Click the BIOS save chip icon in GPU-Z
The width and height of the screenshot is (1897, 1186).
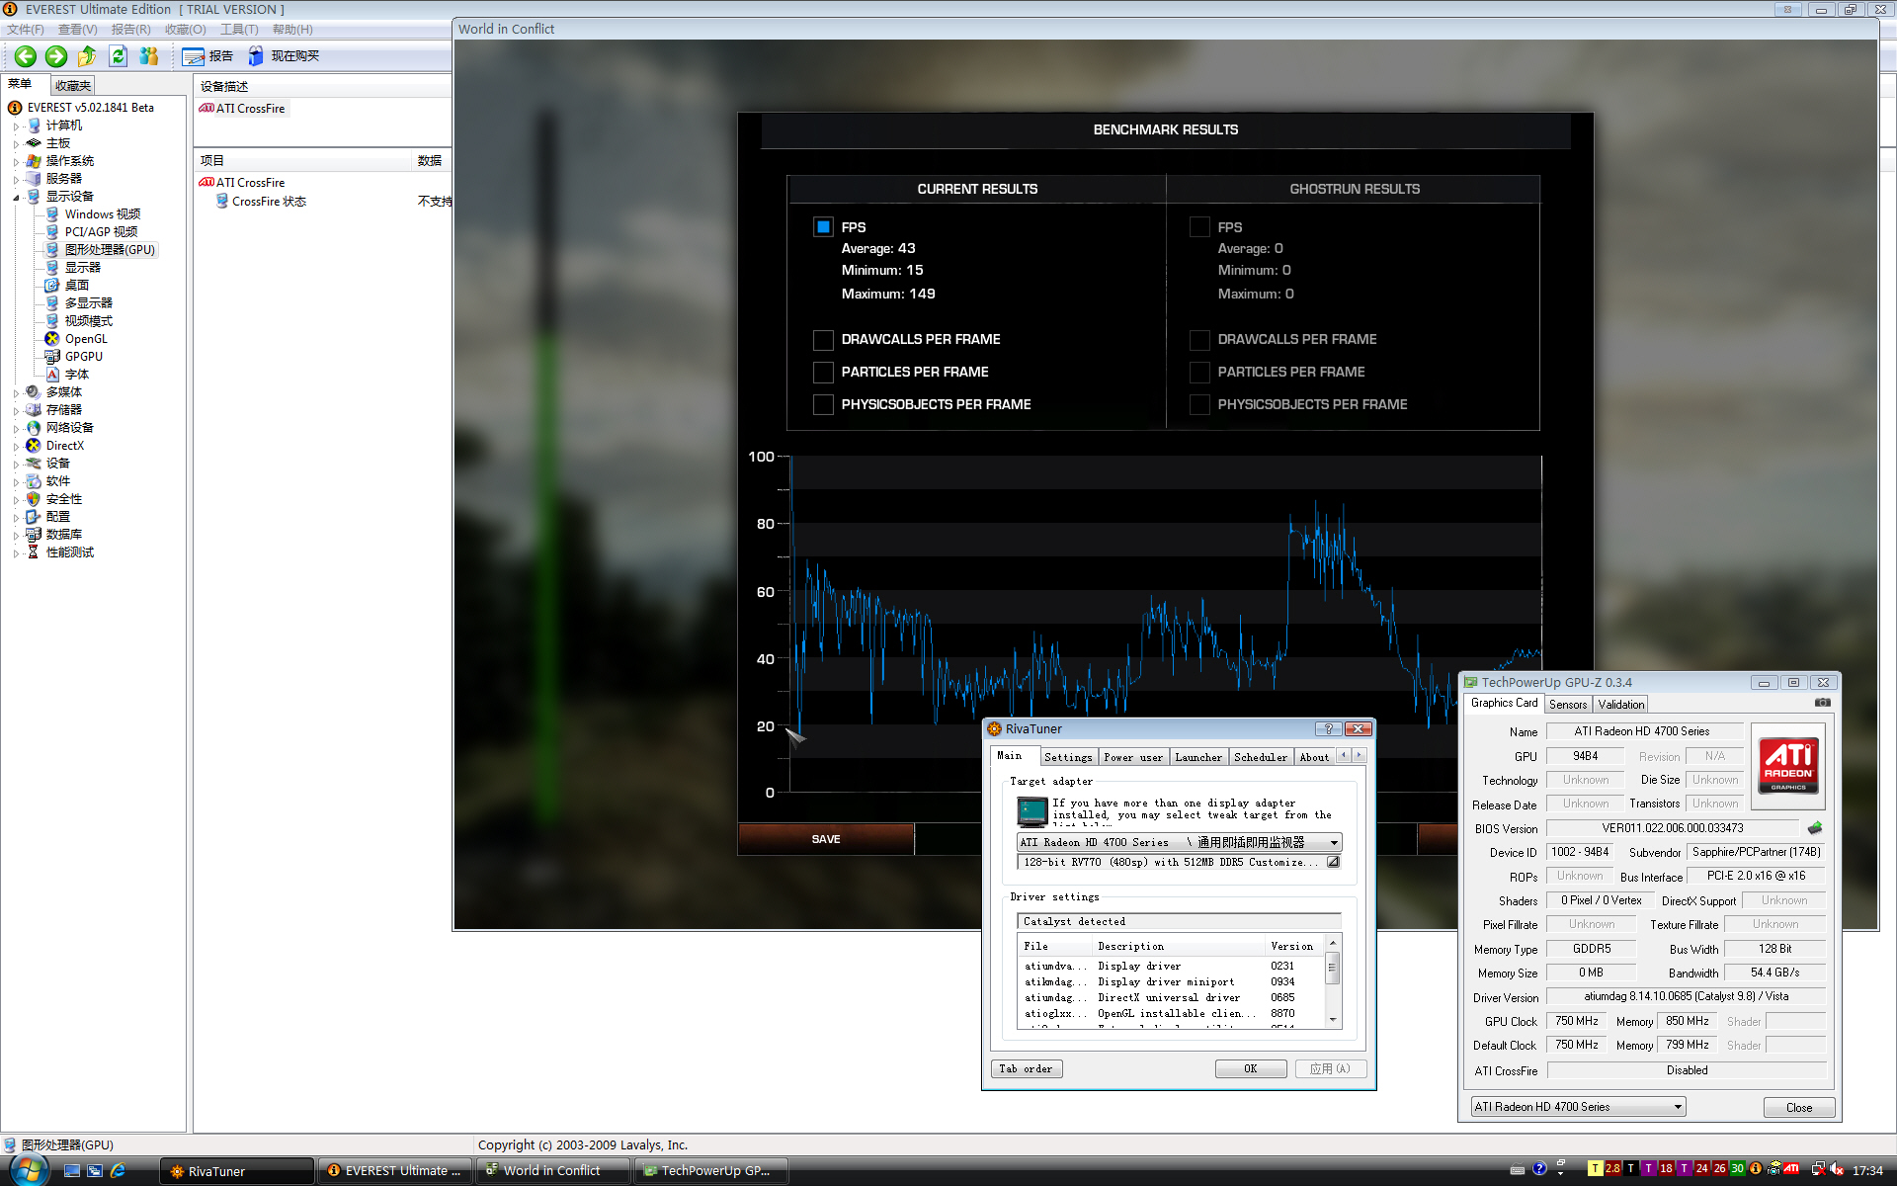[1815, 828]
